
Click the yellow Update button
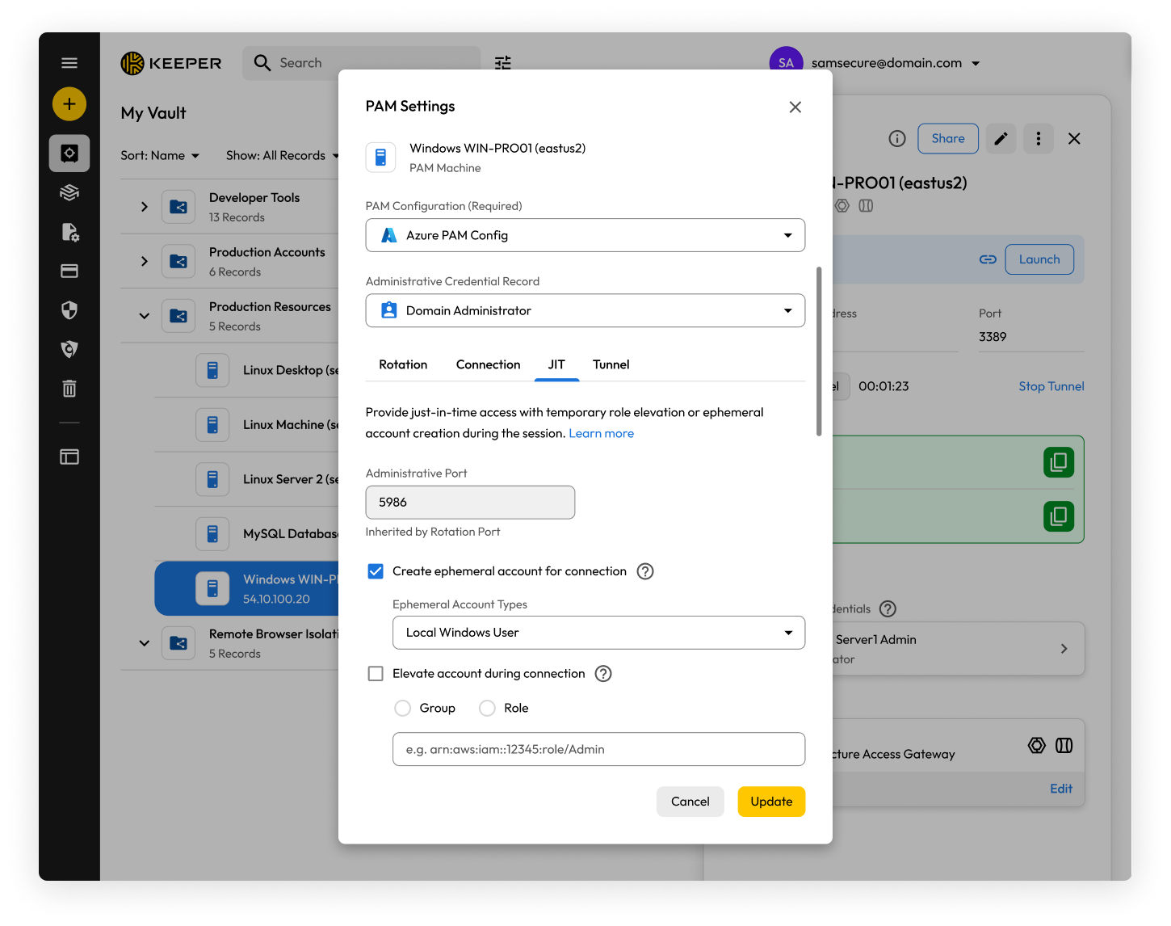coord(770,802)
